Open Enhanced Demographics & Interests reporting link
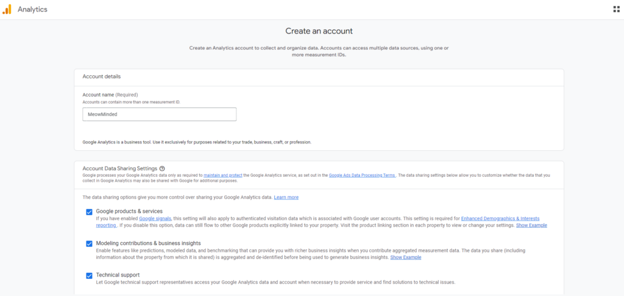The width and height of the screenshot is (624, 296). [x=500, y=218]
